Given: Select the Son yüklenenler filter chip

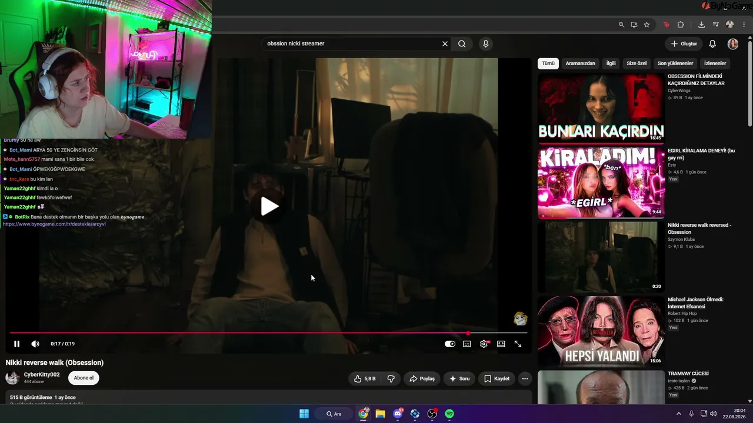Looking at the screenshot, I should pyautogui.click(x=675, y=63).
